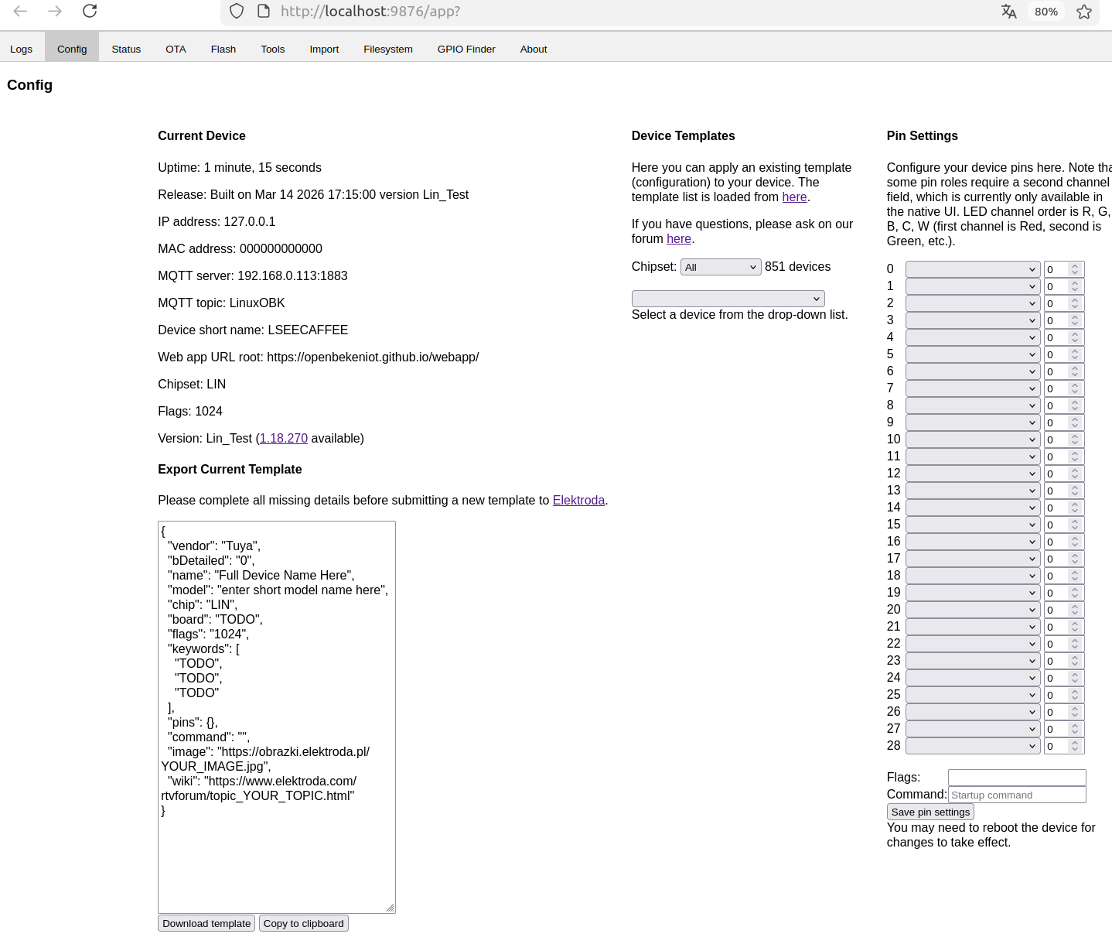Click the channel number field for pin 27
This screenshot has width=1112, height=944.
click(x=1064, y=728)
